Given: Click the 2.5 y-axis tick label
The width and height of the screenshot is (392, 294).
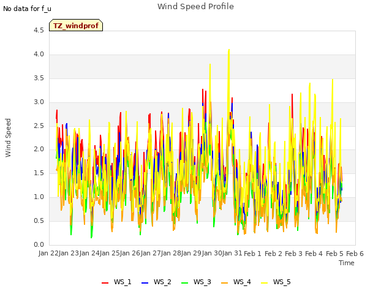Looking at the screenshot, I should tap(39, 126).
